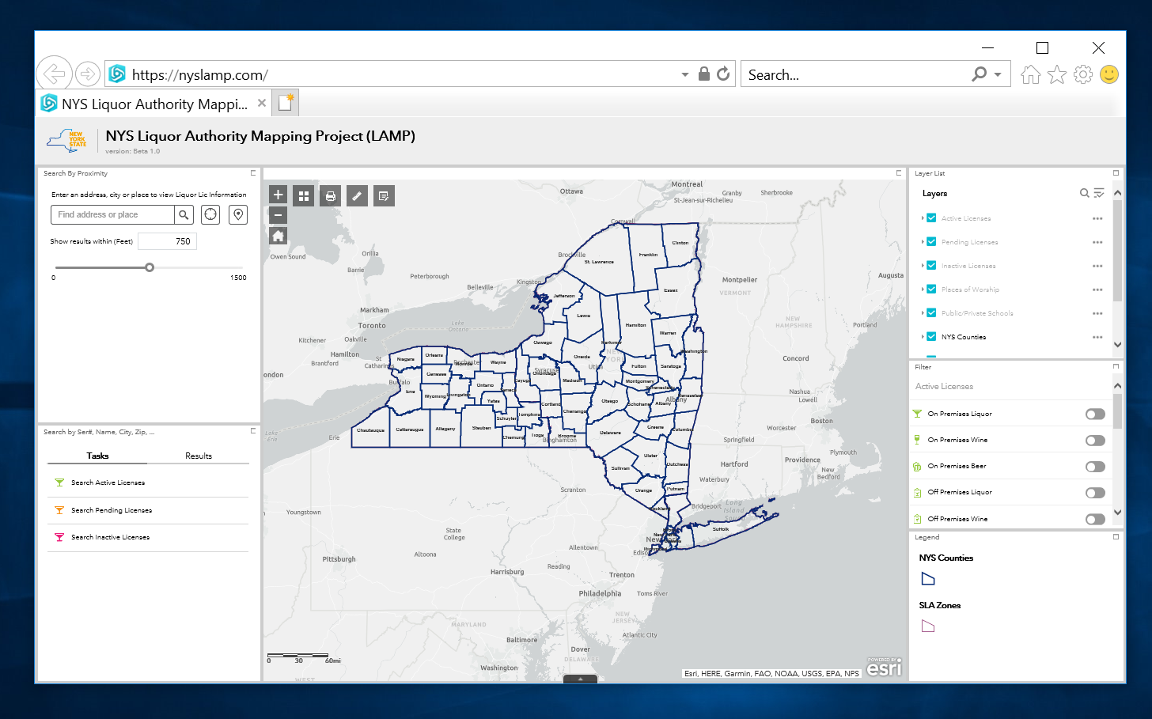The width and height of the screenshot is (1152, 719).
Task: Open the Measurement ruler tool
Action: (358, 196)
